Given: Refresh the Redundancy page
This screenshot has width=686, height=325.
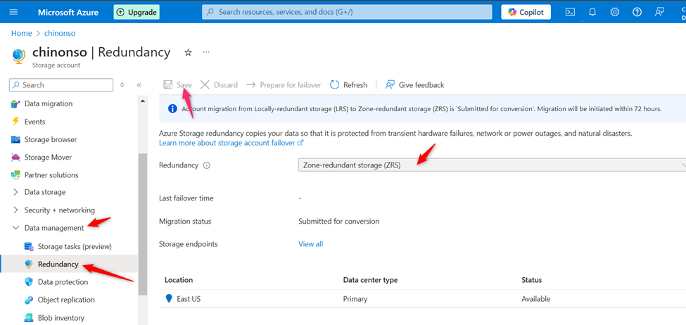Looking at the screenshot, I should (x=349, y=85).
